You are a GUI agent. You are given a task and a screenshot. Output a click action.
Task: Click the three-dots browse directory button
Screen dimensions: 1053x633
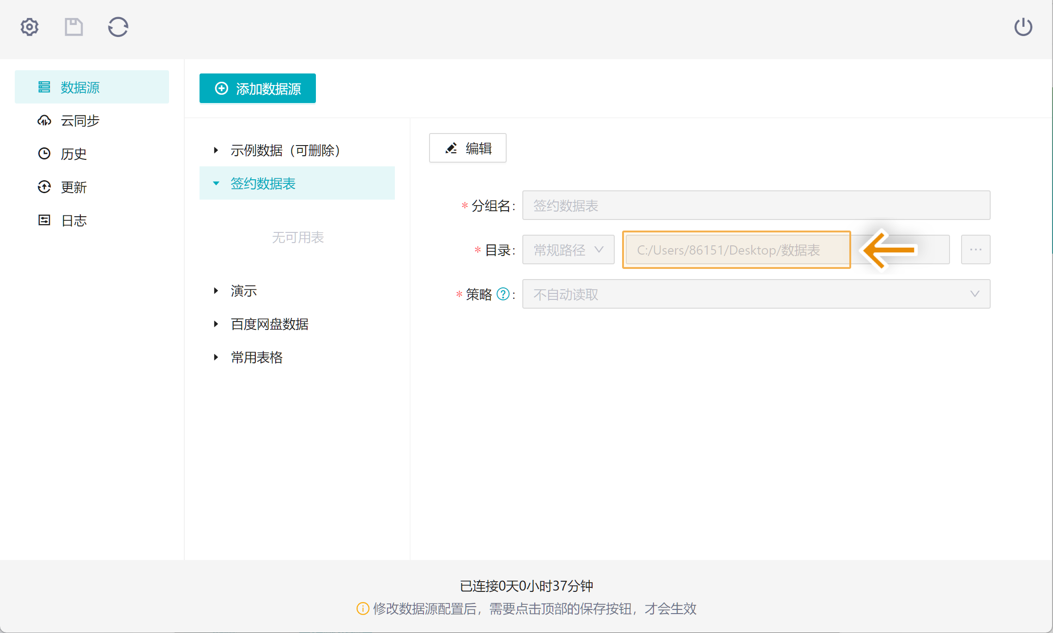pos(975,250)
